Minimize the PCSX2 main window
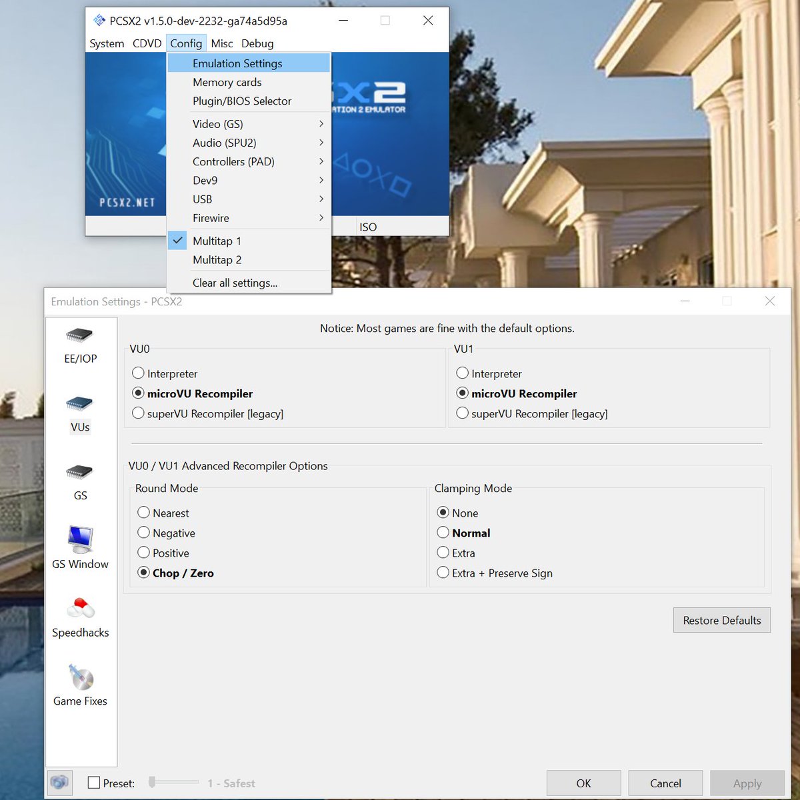This screenshot has width=800, height=800. pyautogui.click(x=343, y=21)
